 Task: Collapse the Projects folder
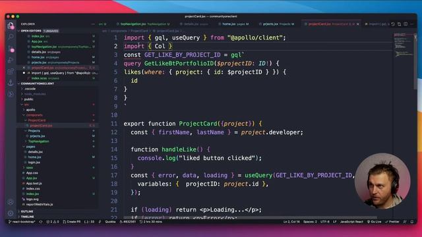pyautogui.click(x=34, y=131)
